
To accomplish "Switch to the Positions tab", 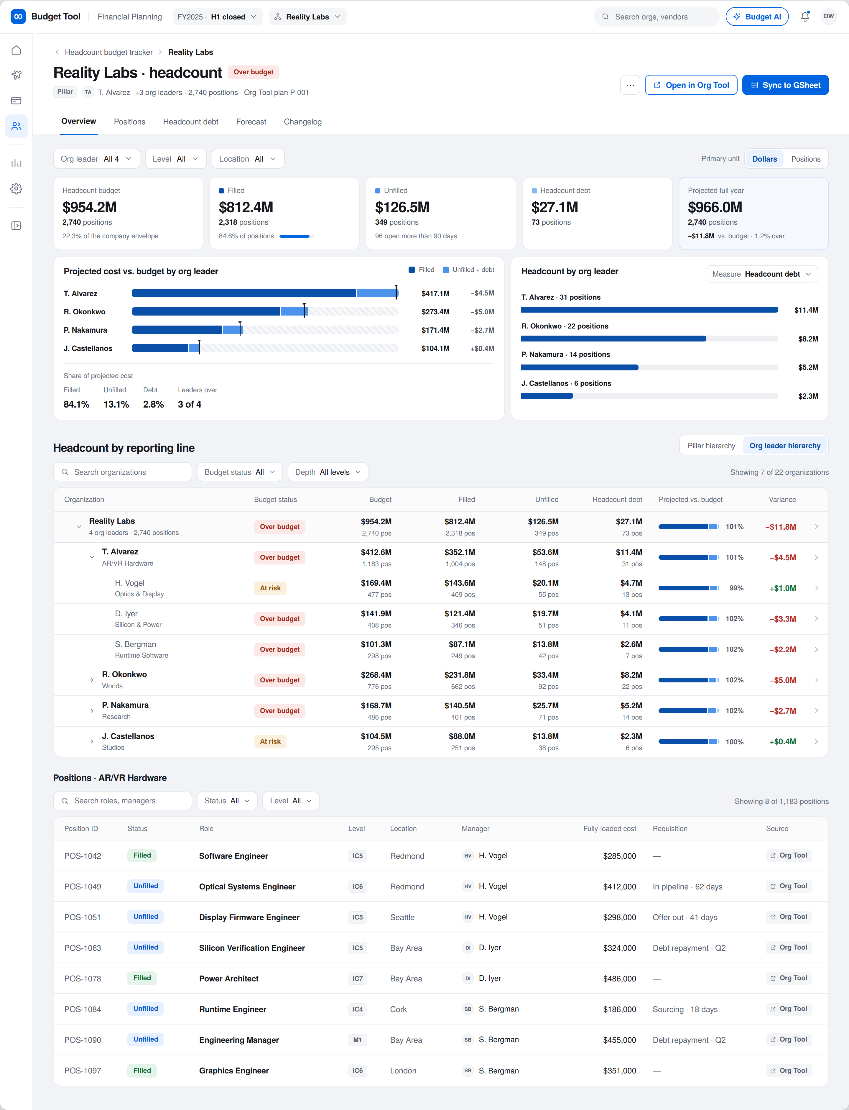I will coord(129,122).
